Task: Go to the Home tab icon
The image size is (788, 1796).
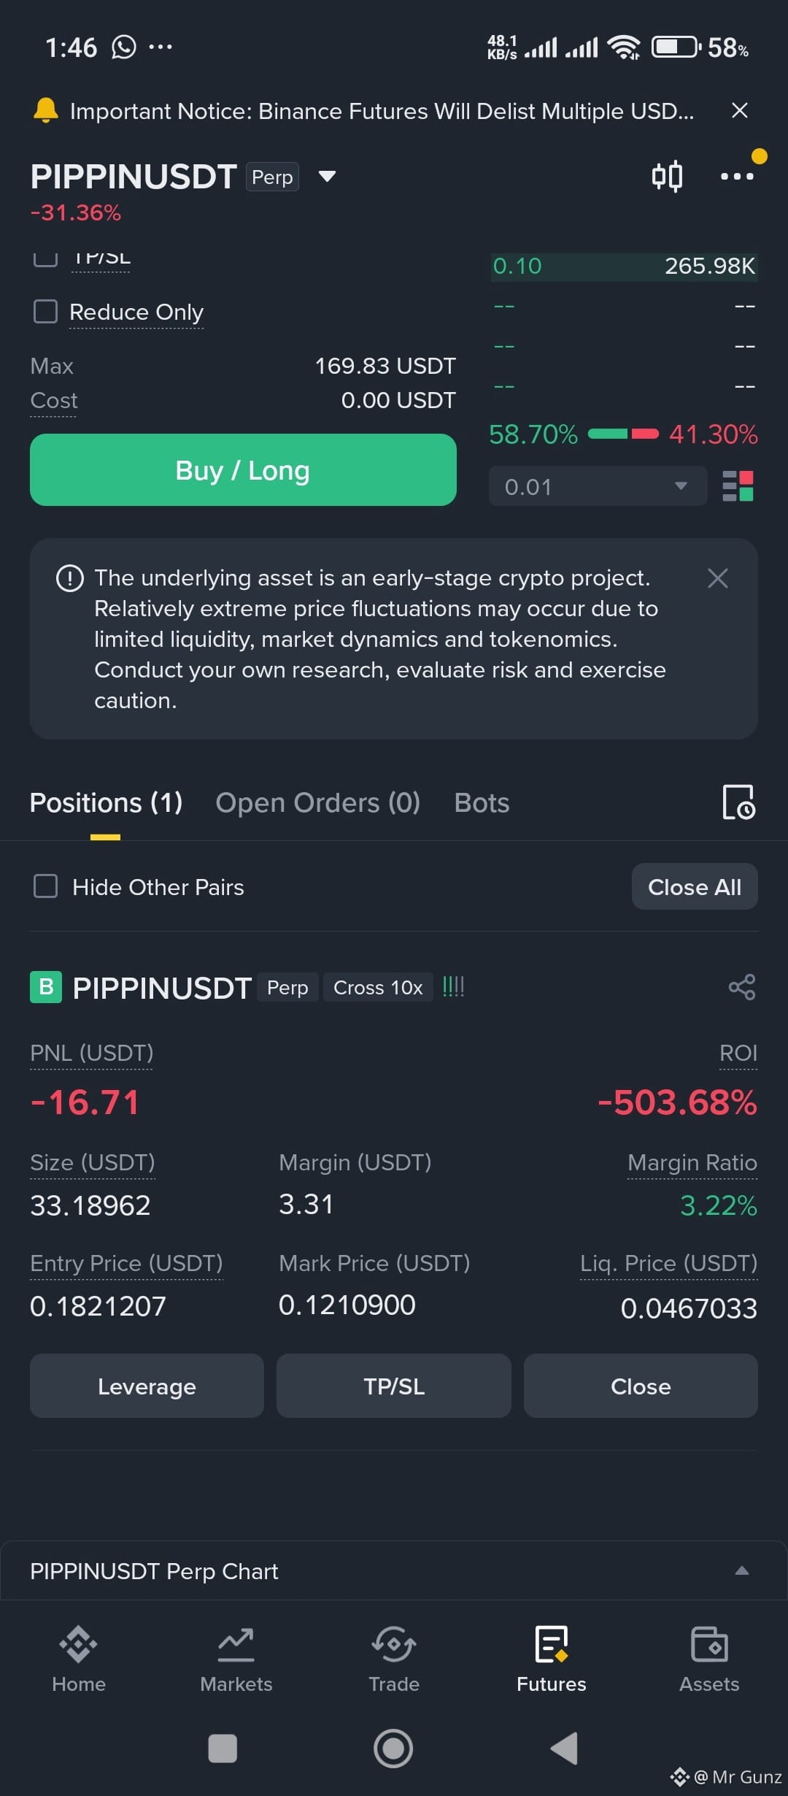Action: pyautogui.click(x=79, y=1645)
